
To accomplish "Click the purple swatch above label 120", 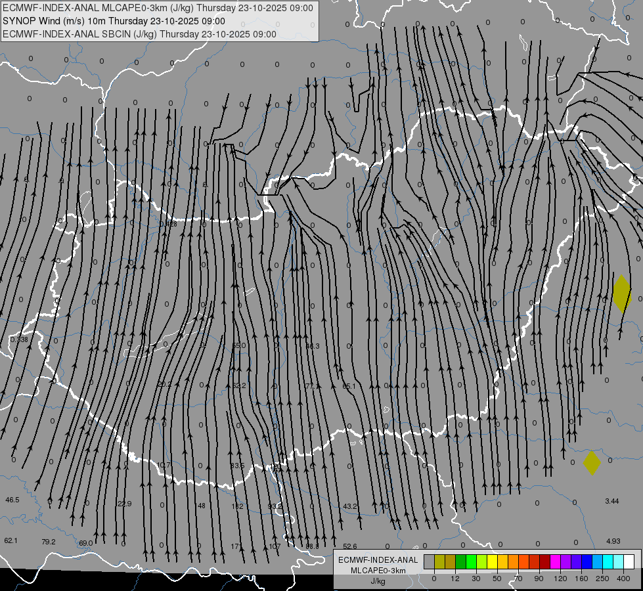I will [566, 561].
